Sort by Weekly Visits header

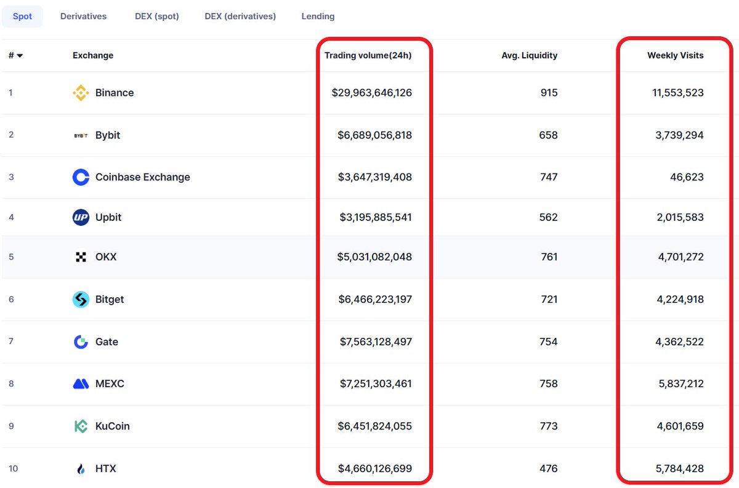coord(676,55)
